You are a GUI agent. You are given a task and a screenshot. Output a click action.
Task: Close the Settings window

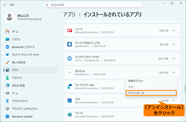[x=181, y=3]
